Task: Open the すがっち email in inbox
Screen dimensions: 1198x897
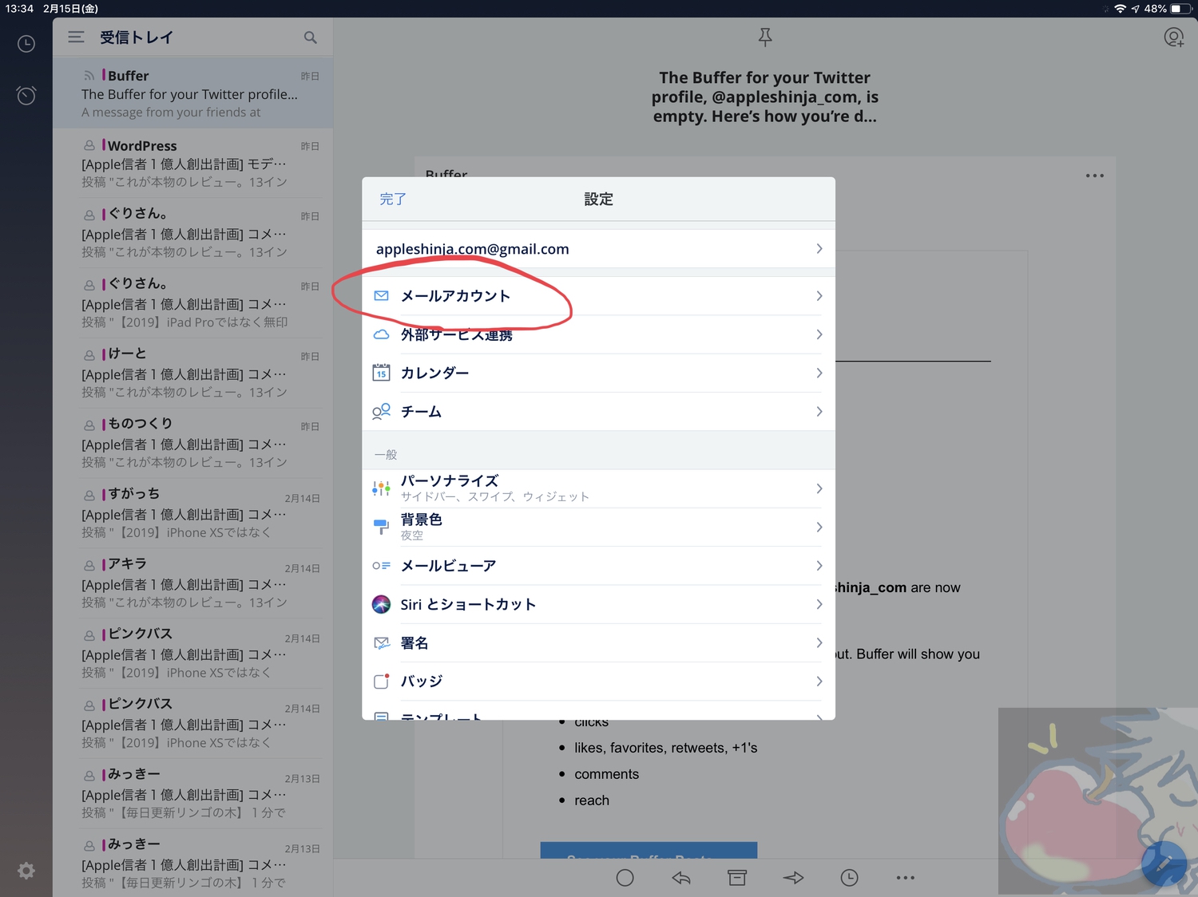Action: coord(192,514)
